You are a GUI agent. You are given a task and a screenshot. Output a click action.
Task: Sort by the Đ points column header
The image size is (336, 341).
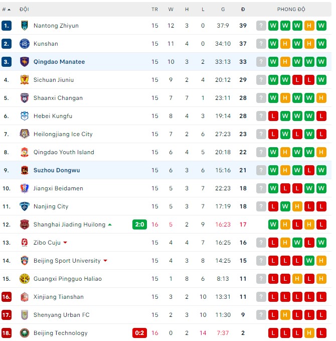(x=243, y=10)
